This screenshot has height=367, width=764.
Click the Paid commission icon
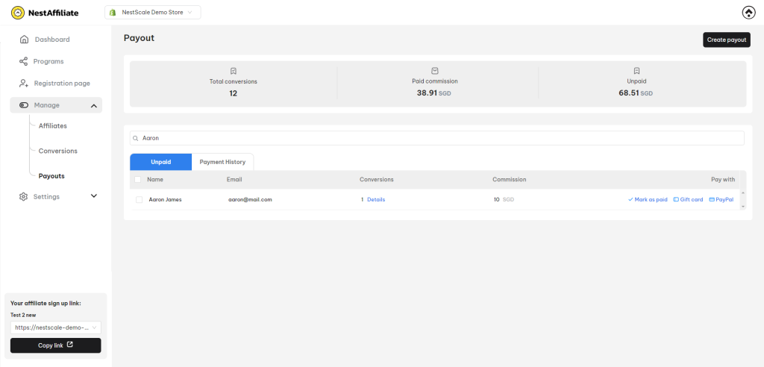(x=435, y=71)
